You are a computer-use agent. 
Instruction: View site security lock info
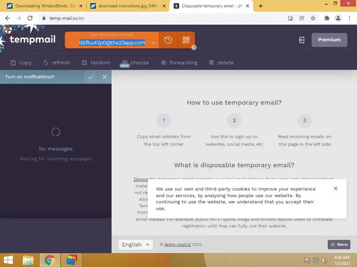[44, 18]
